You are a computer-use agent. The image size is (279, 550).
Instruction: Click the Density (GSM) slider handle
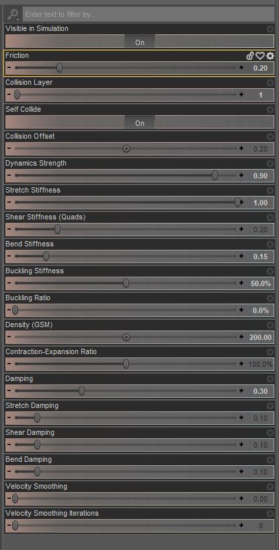tap(126, 337)
